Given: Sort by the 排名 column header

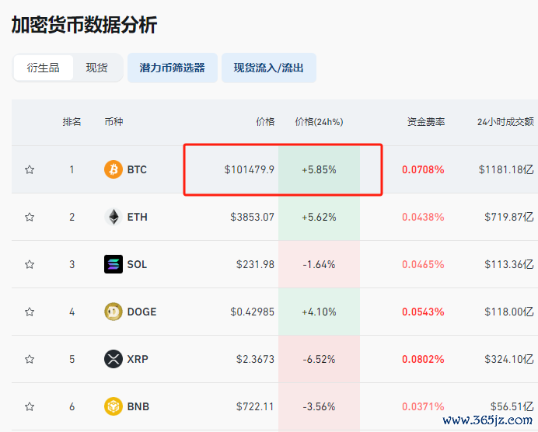Looking at the screenshot, I should click(72, 122).
